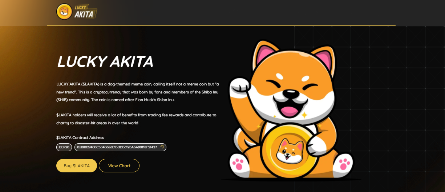Click paragraph starting "LUCKY AKITA ($LAKITA) is a dog-themed"
This screenshot has height=192, width=445.
click(x=137, y=92)
